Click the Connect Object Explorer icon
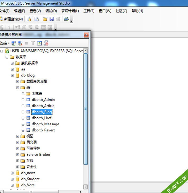188x193 pixels. tap(14, 43)
